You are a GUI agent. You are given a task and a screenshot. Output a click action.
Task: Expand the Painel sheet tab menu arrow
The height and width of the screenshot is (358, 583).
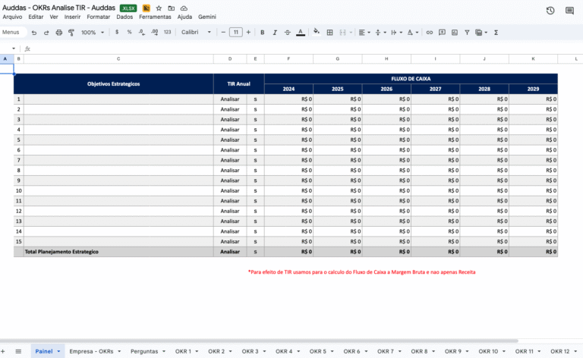[59, 352]
